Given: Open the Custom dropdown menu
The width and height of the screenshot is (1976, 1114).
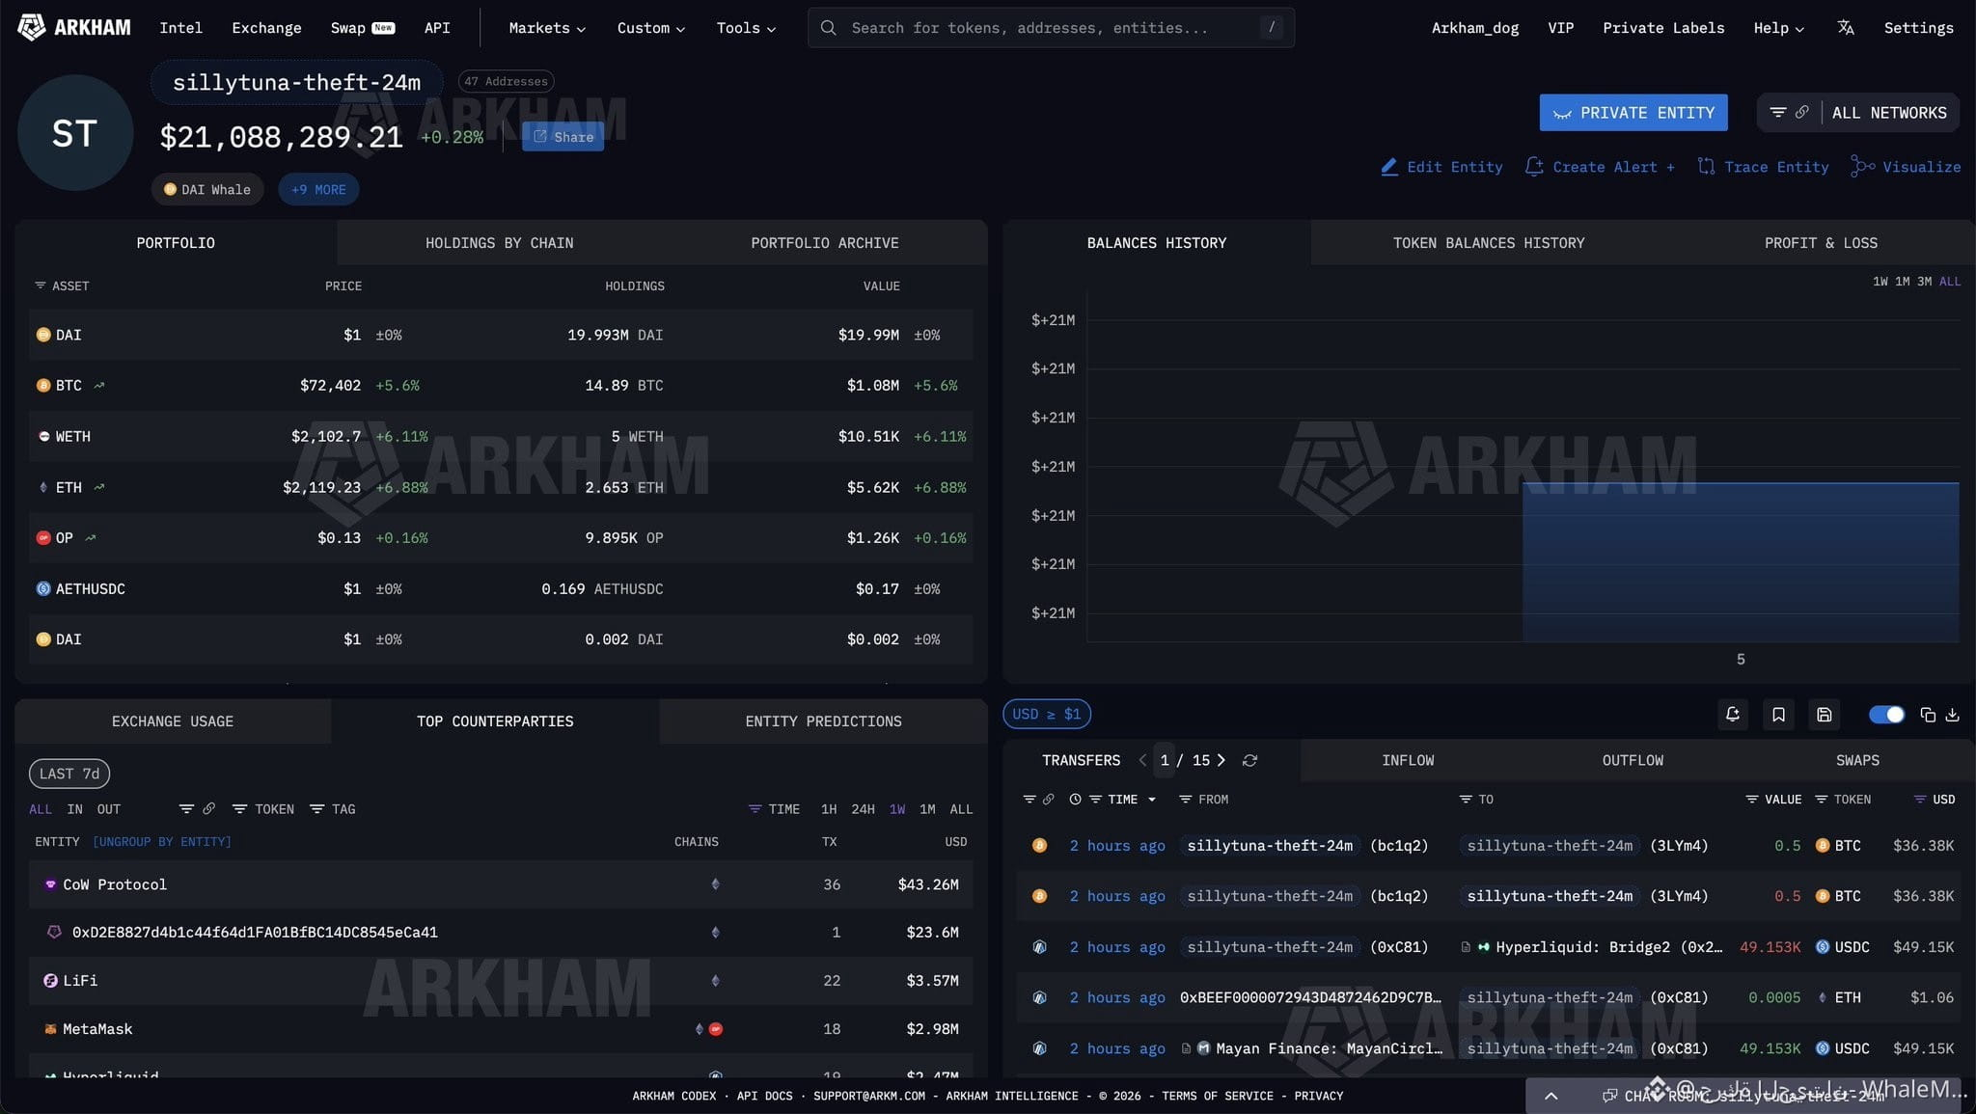Looking at the screenshot, I should [651, 28].
